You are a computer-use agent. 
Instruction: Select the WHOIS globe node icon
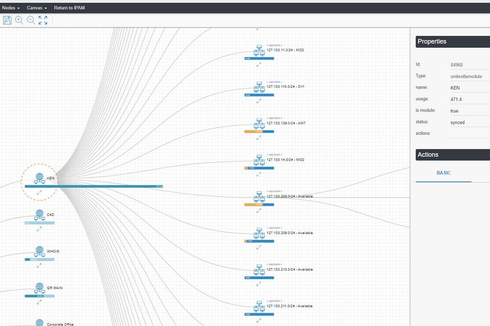[x=39, y=251]
